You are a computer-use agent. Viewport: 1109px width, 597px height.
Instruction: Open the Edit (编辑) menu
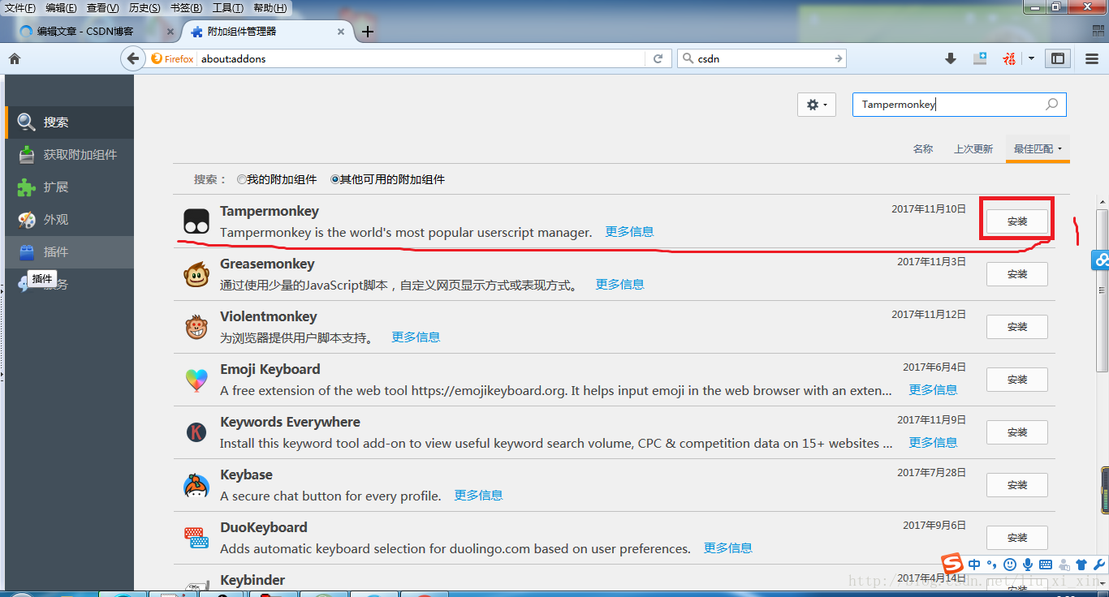tap(61, 8)
